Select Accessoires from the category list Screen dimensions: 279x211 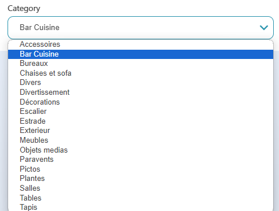pos(141,45)
